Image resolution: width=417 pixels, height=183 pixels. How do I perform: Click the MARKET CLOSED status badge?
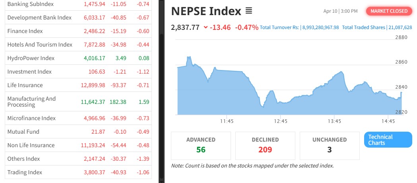click(389, 11)
